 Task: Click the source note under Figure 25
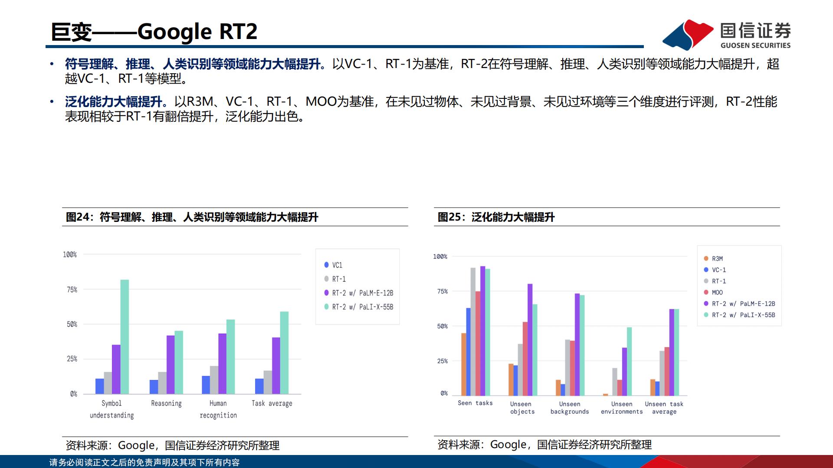(544, 445)
